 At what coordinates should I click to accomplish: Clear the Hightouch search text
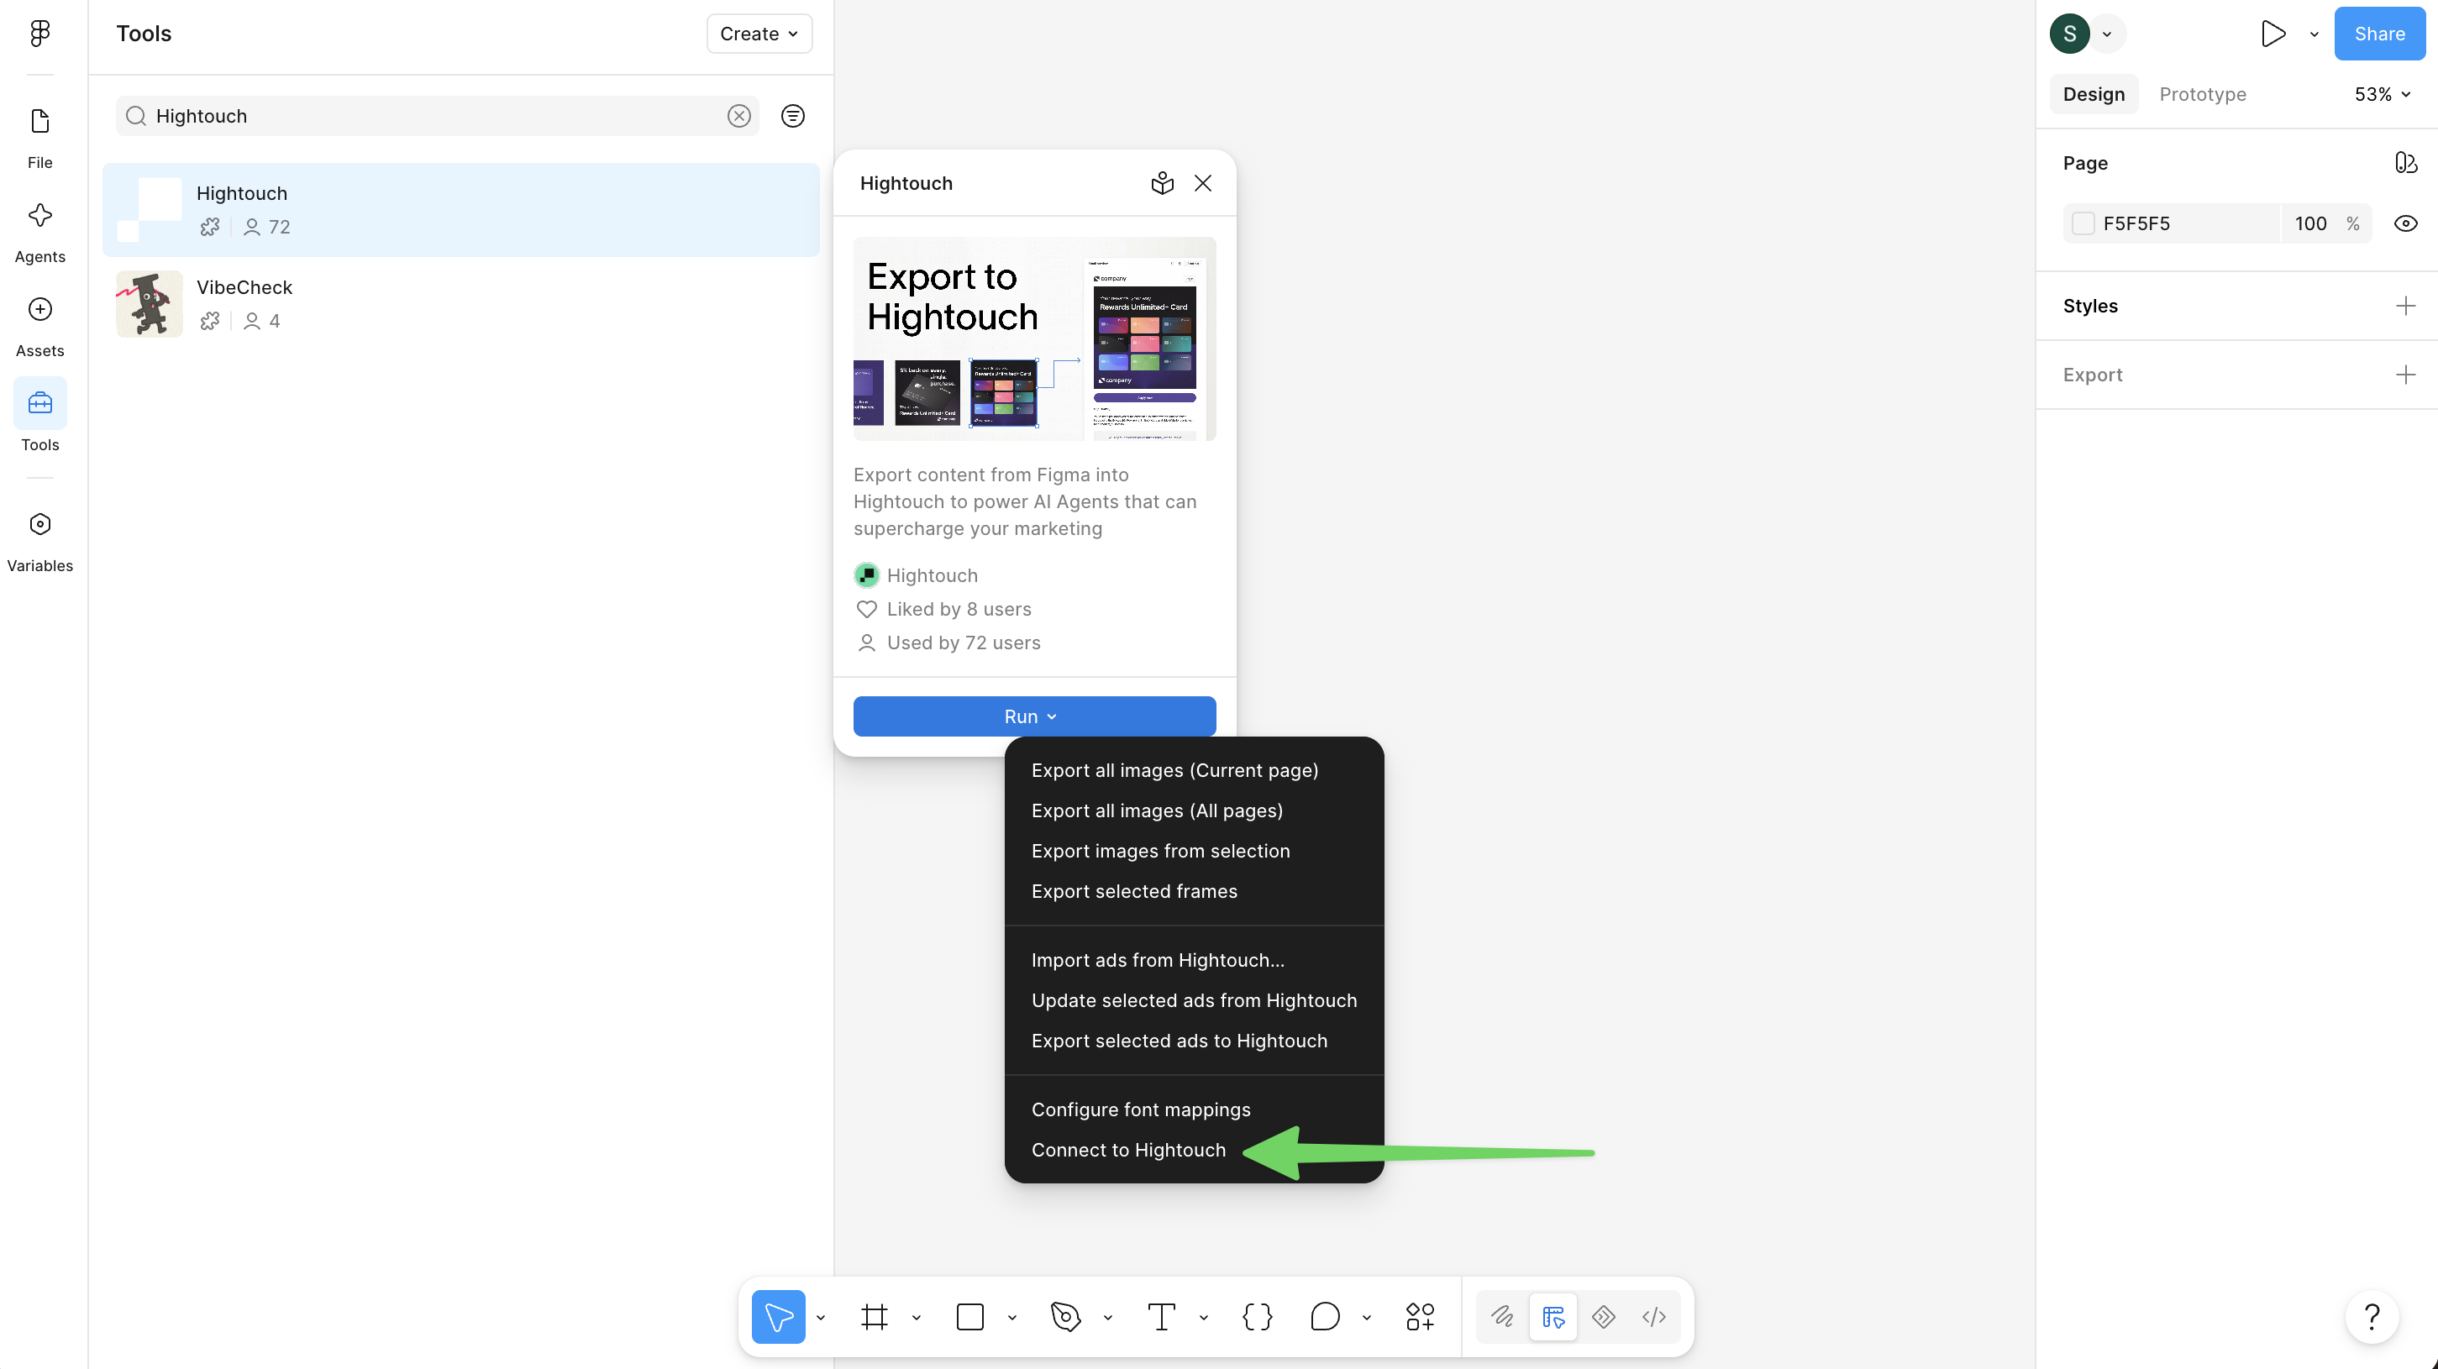coord(739,115)
